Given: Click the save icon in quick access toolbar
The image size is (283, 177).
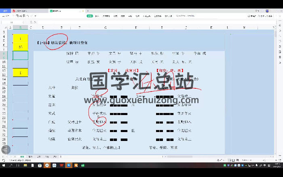Looking at the screenshot, I should coord(17,16).
